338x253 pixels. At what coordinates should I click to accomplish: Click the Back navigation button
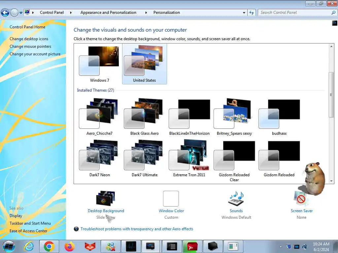tap(5, 13)
